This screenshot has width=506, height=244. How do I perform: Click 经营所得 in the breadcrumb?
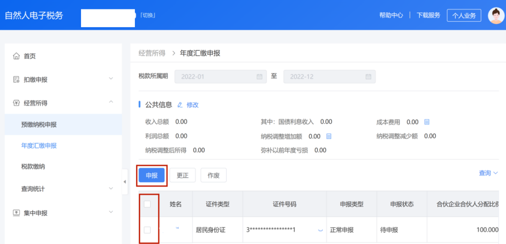pos(152,53)
